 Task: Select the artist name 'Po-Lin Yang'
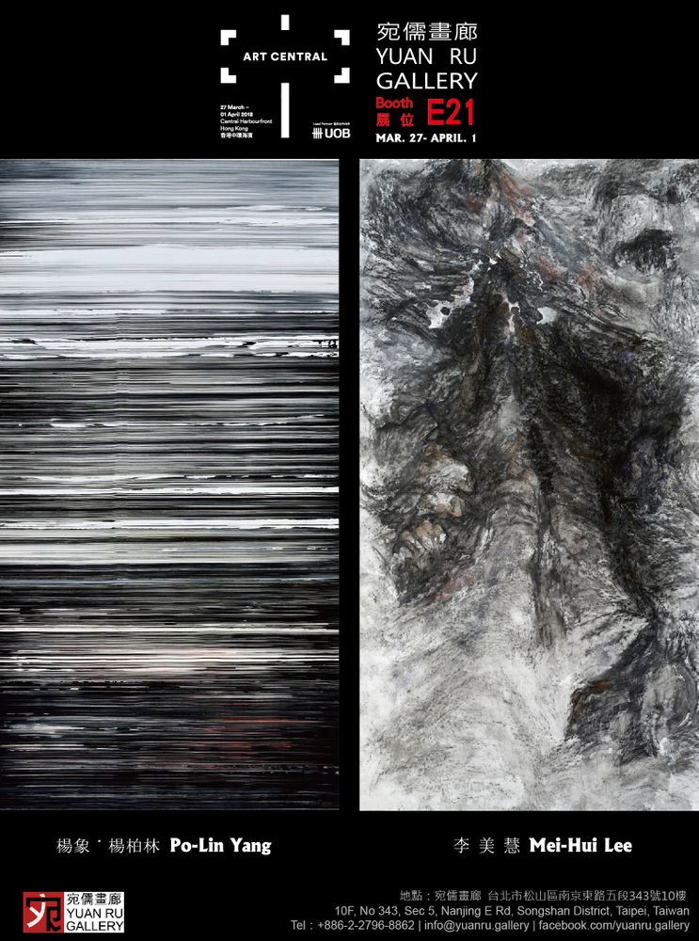221,846
